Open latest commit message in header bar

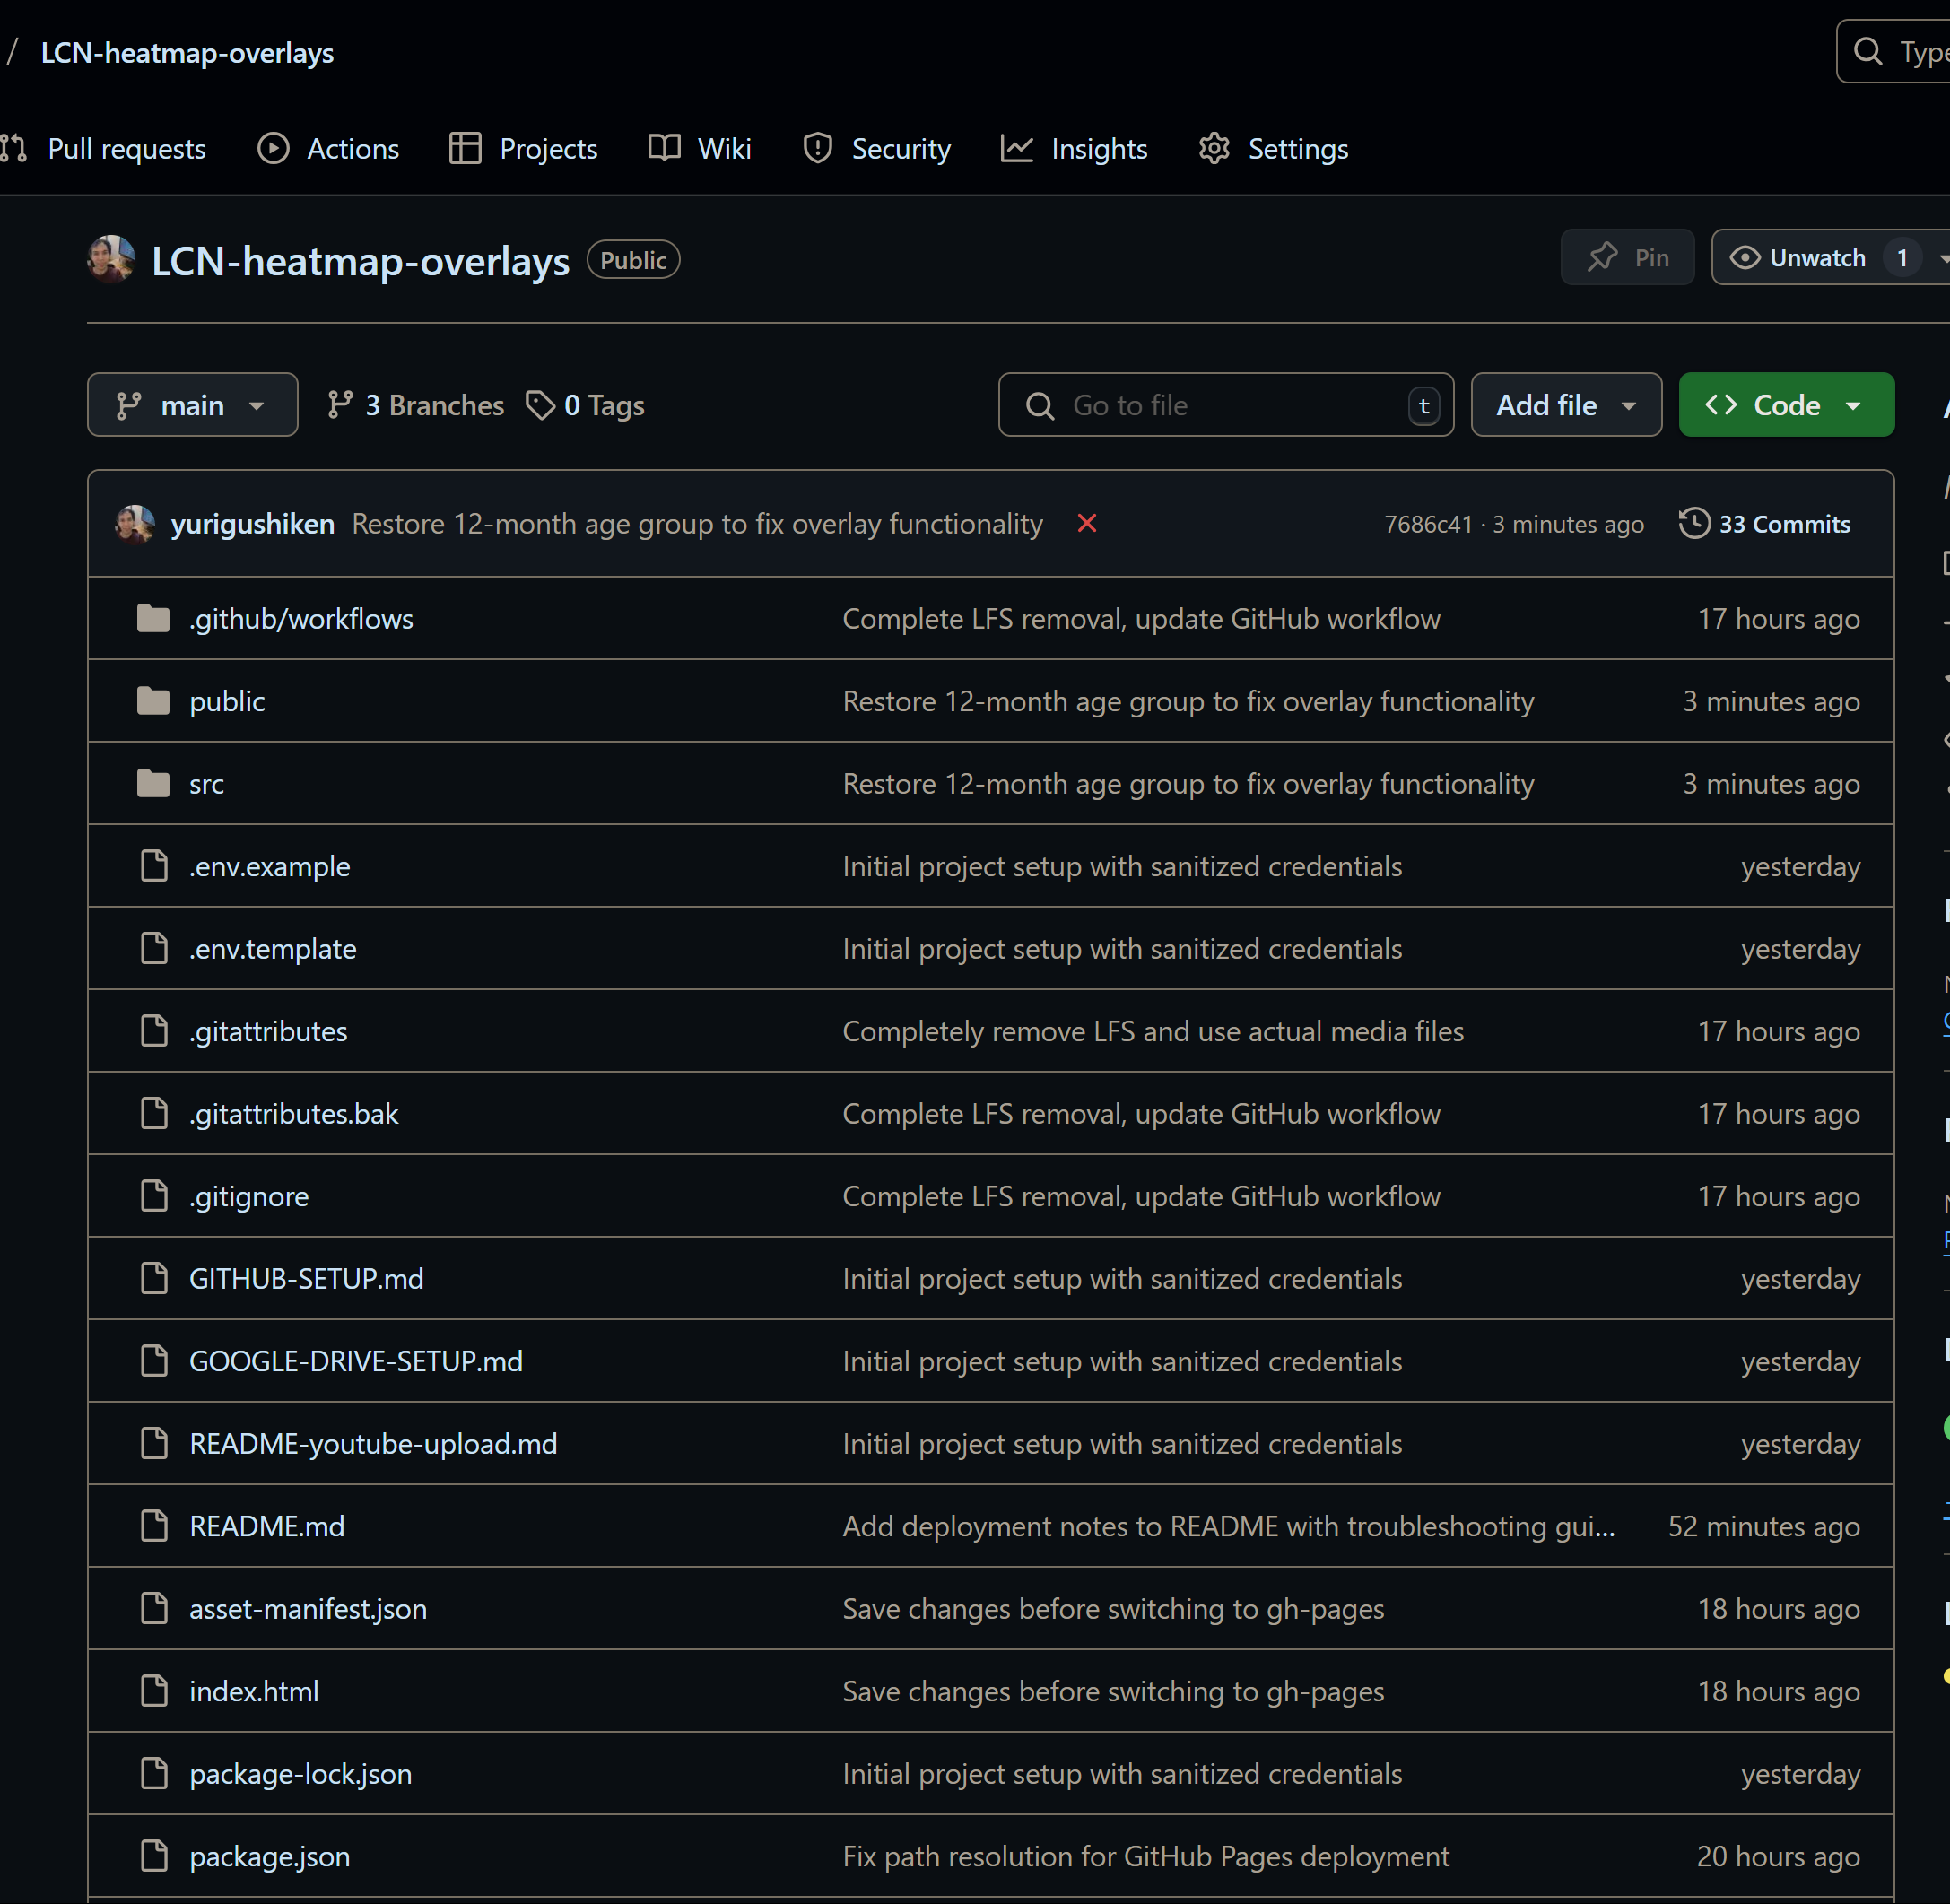(697, 524)
